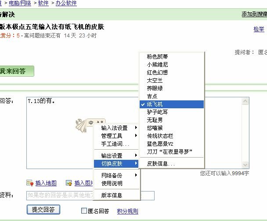Image resolution: width=267 pixels, height=221 pixels.
Task: Open the 办公软件 breadcrumb link
Action: [x=66, y=3]
